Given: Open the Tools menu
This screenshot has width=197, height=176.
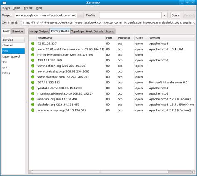Looking at the screenshot, I should [17, 8].
